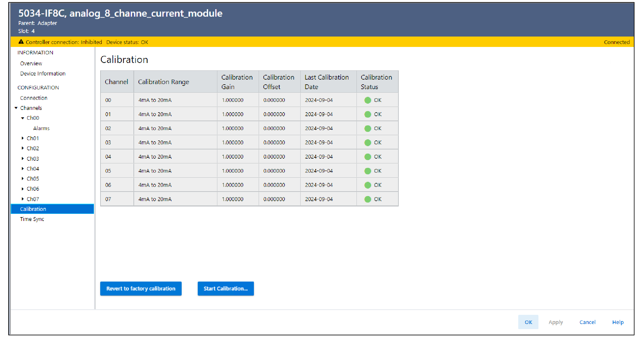Image resolution: width=644 pixels, height=338 pixels.
Task: Click green status indicator for channel 04
Action: (368, 157)
